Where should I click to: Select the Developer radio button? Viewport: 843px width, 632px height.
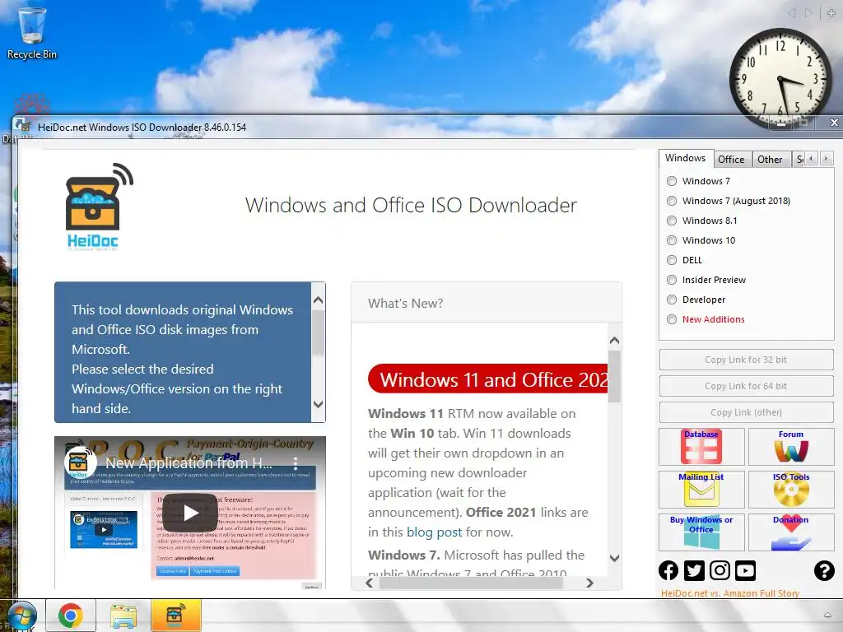(672, 300)
